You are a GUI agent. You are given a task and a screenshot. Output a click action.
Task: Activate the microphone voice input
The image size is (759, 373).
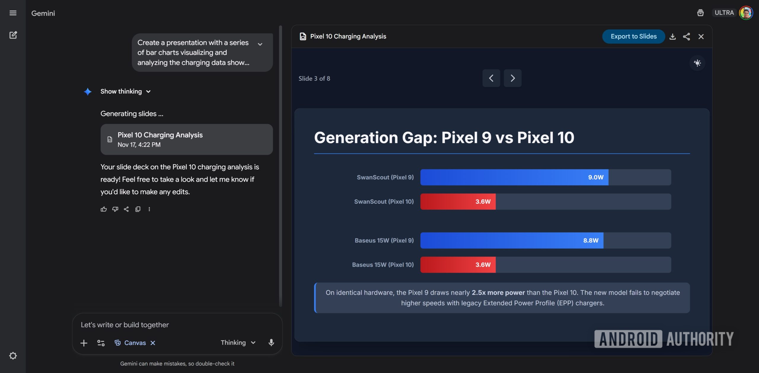(271, 343)
